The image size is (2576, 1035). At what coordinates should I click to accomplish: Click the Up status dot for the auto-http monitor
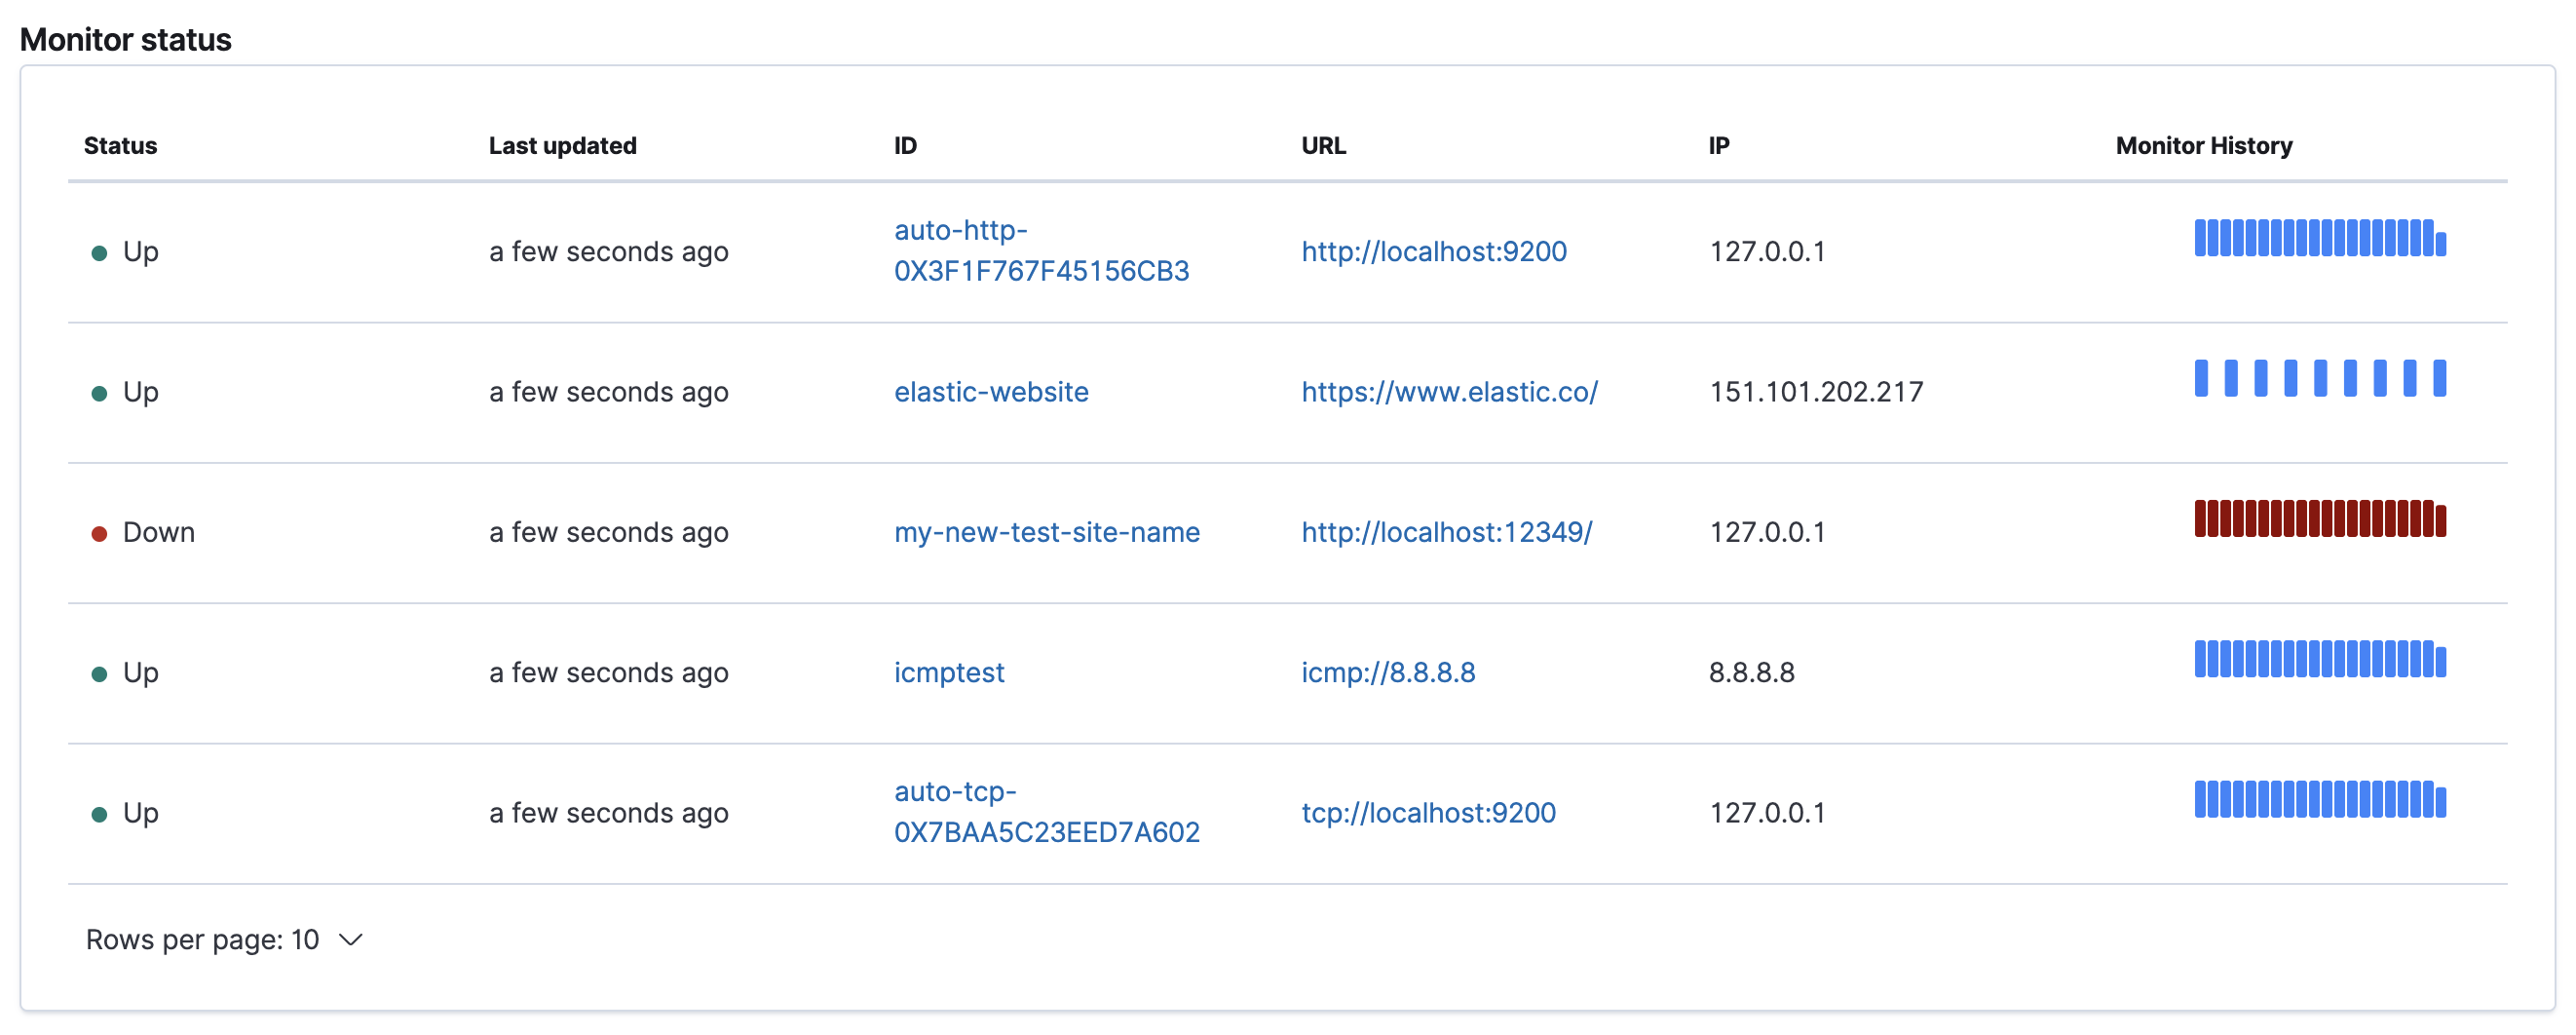click(99, 253)
